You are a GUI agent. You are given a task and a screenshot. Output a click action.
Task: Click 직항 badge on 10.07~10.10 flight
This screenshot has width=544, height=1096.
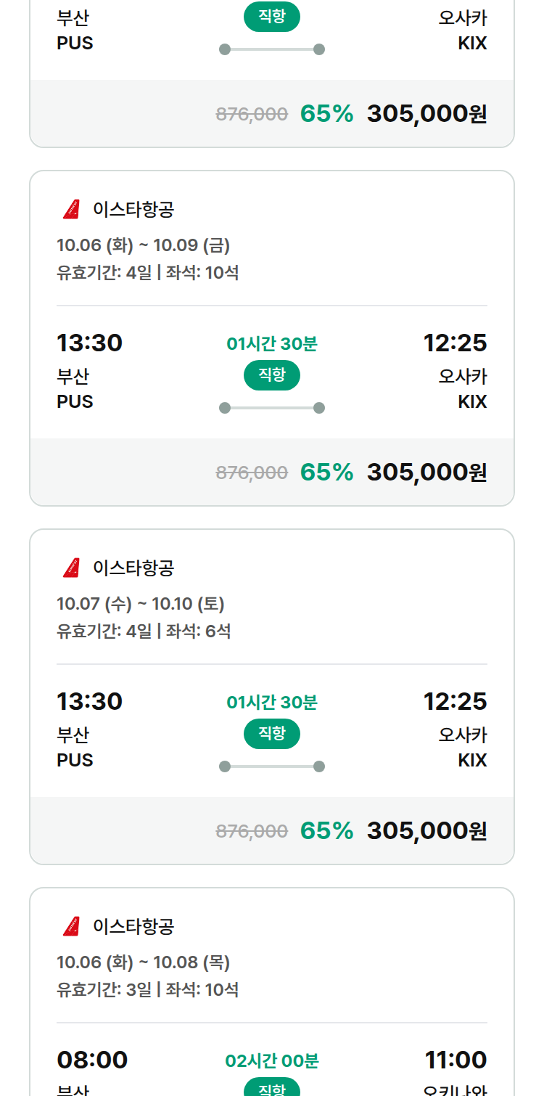[272, 734]
